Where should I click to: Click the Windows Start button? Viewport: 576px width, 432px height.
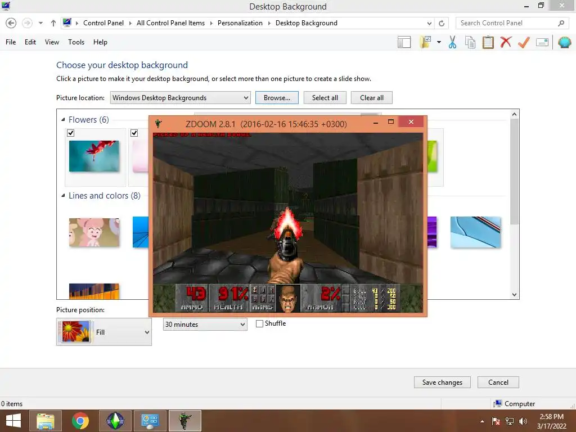(13, 421)
